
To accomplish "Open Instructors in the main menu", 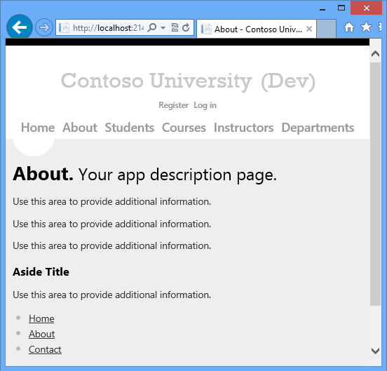I will click(x=243, y=128).
